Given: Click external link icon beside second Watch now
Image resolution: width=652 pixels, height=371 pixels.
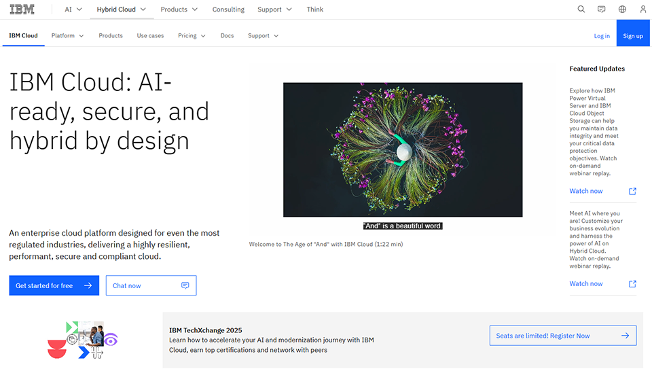Looking at the screenshot, I should pyautogui.click(x=632, y=283).
